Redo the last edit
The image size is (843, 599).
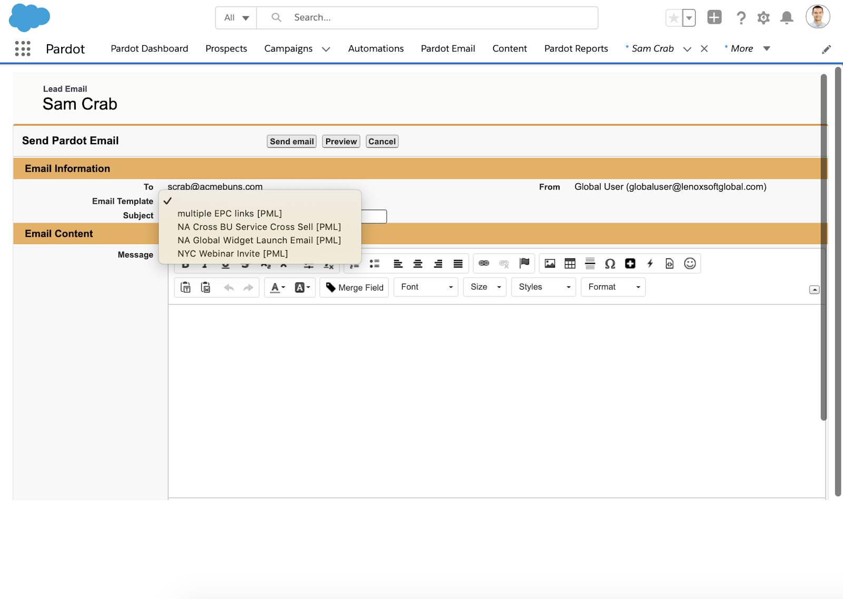248,287
